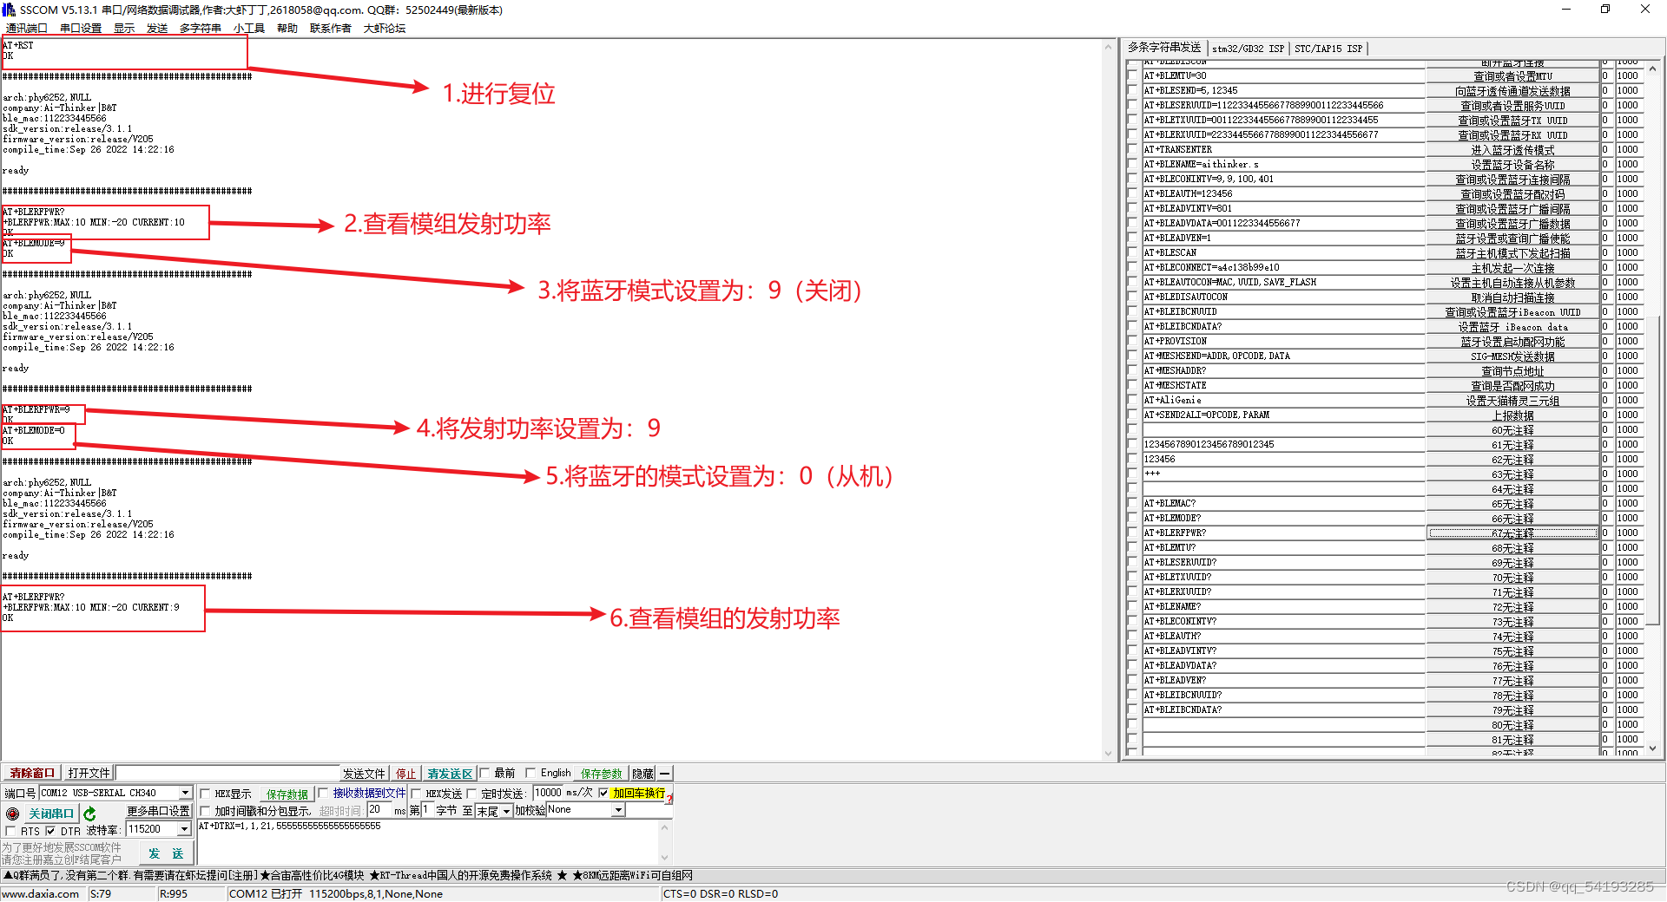Click the 更多串口设置 button

pos(158,811)
